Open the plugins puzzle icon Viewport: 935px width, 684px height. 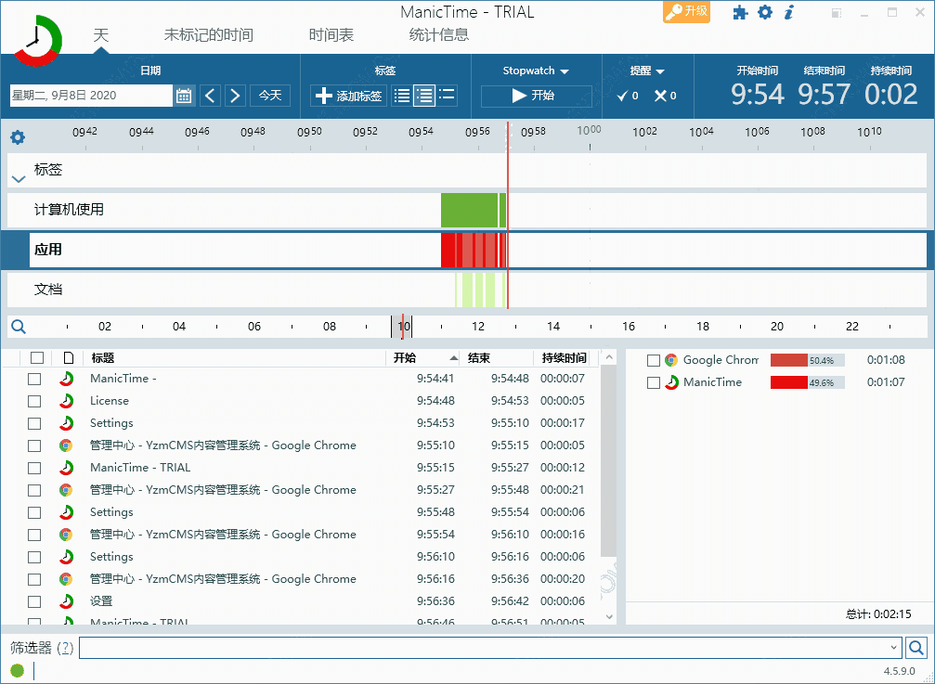click(740, 13)
